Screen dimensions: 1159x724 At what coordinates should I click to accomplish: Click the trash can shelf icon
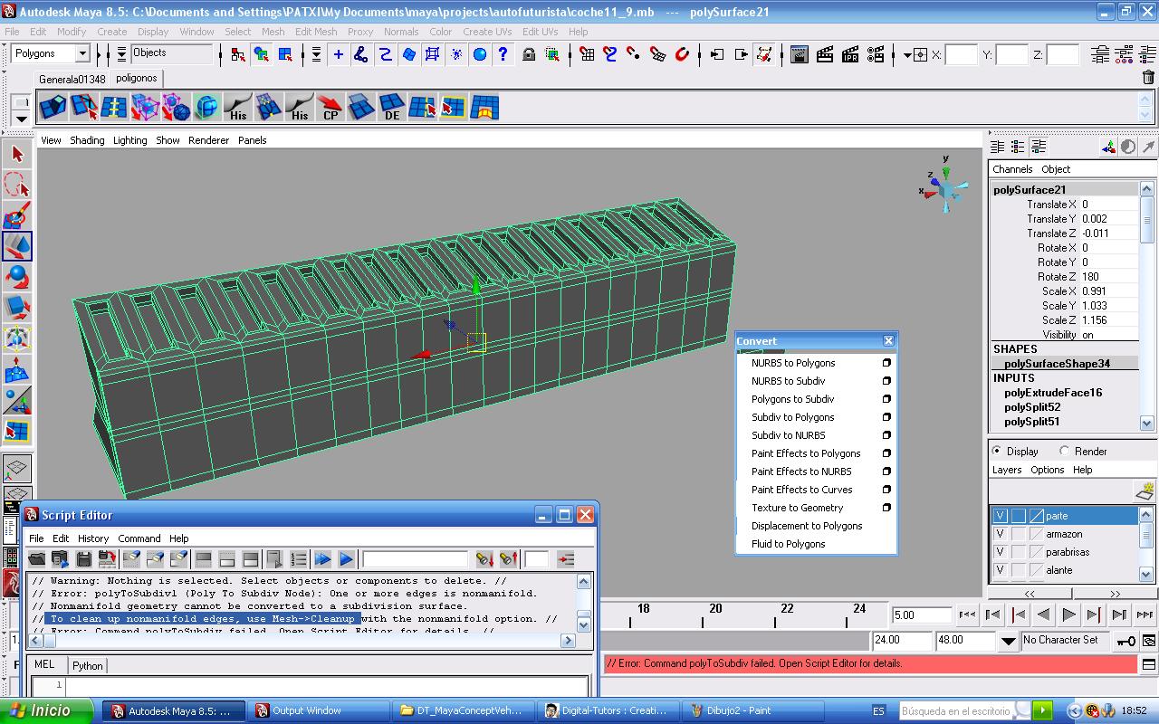point(1148,78)
